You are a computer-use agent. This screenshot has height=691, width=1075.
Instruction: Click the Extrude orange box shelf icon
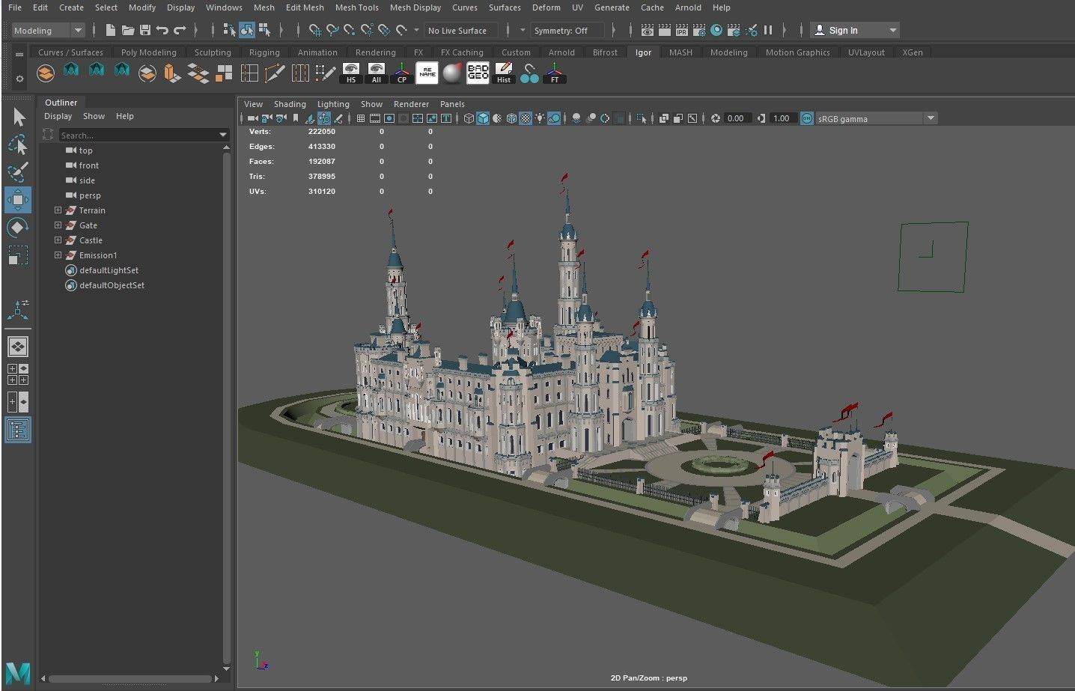tap(173, 73)
